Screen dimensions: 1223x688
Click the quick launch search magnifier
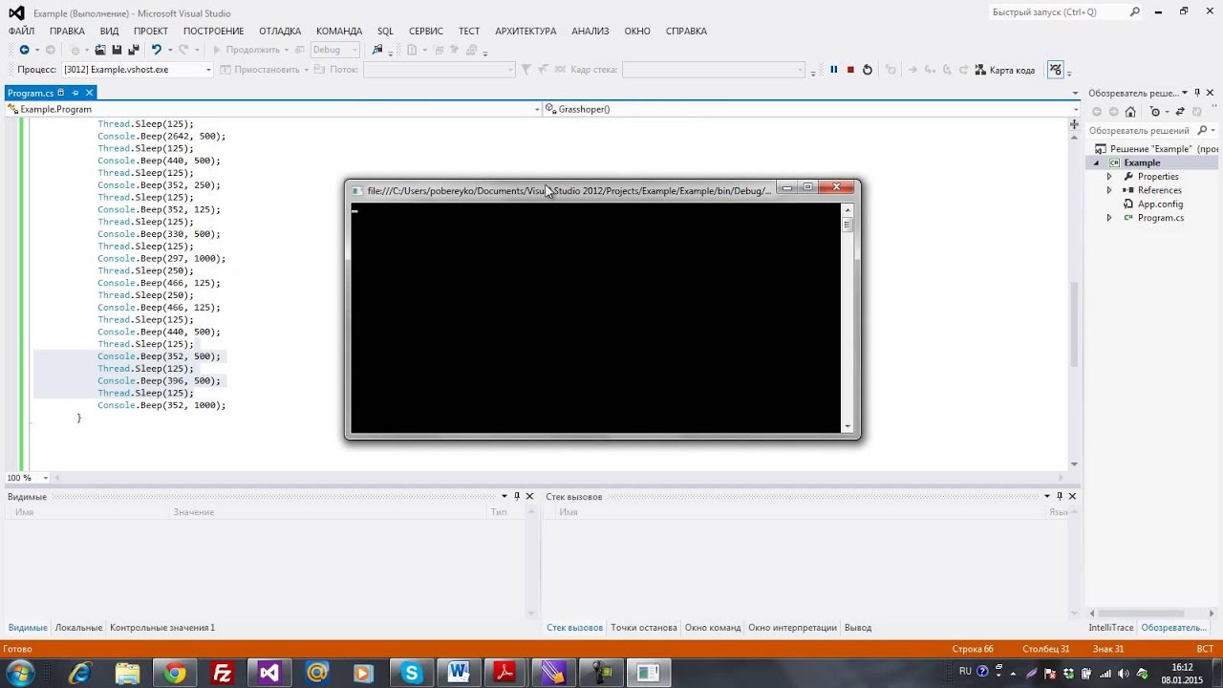coord(1135,12)
